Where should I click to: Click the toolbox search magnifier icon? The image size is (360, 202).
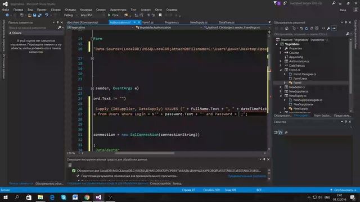(59, 27)
